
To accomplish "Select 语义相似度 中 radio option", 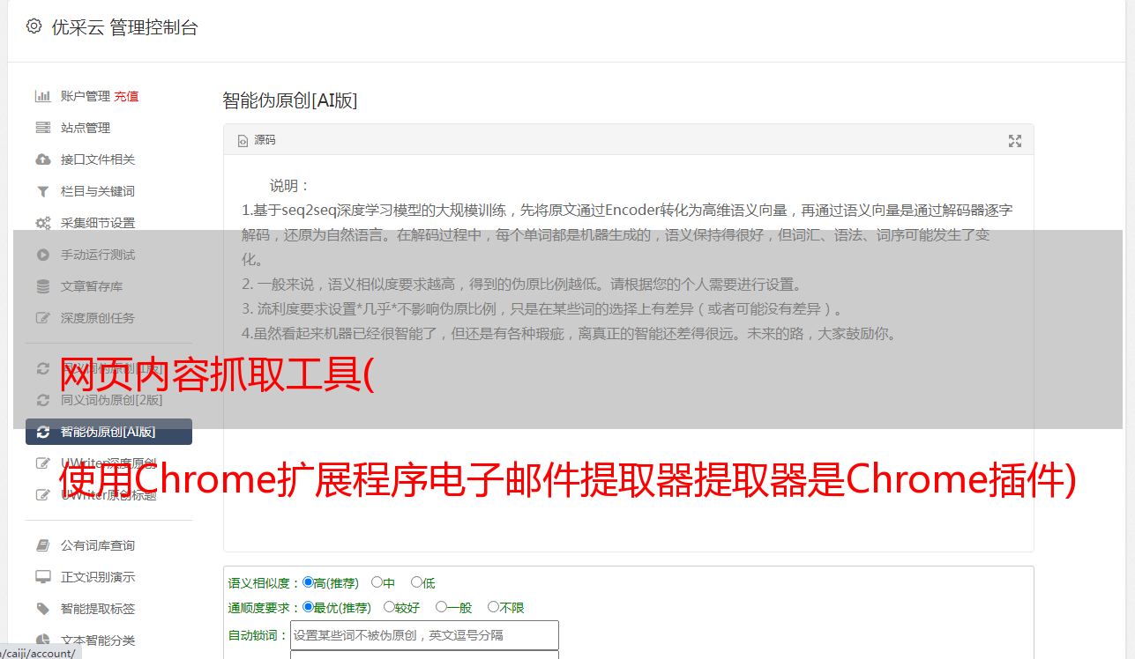I will pyautogui.click(x=377, y=582).
